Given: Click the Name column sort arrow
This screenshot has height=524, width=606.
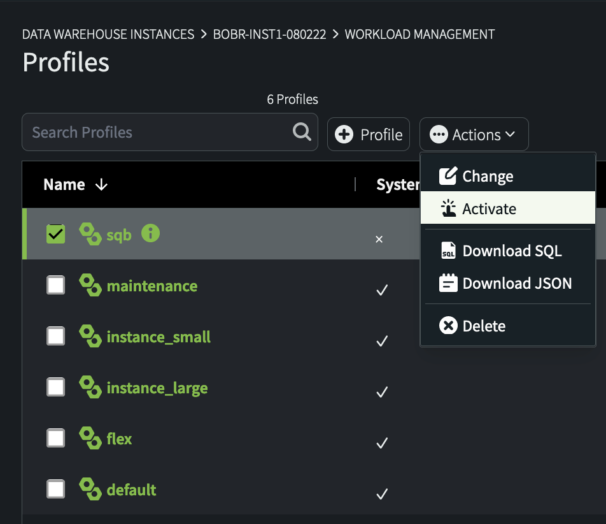Looking at the screenshot, I should (x=101, y=185).
